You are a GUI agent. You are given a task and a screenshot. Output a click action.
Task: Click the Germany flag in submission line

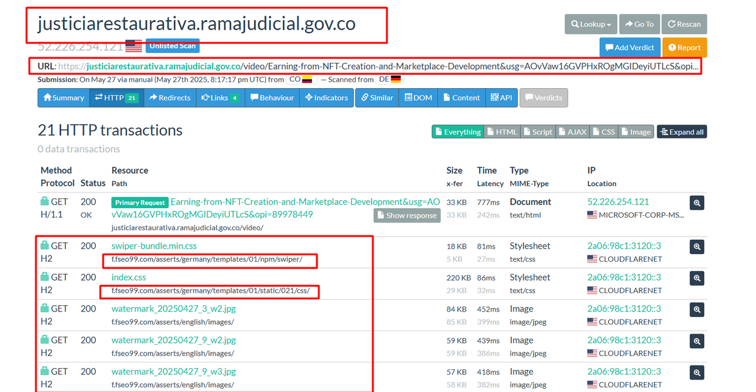[x=396, y=80]
